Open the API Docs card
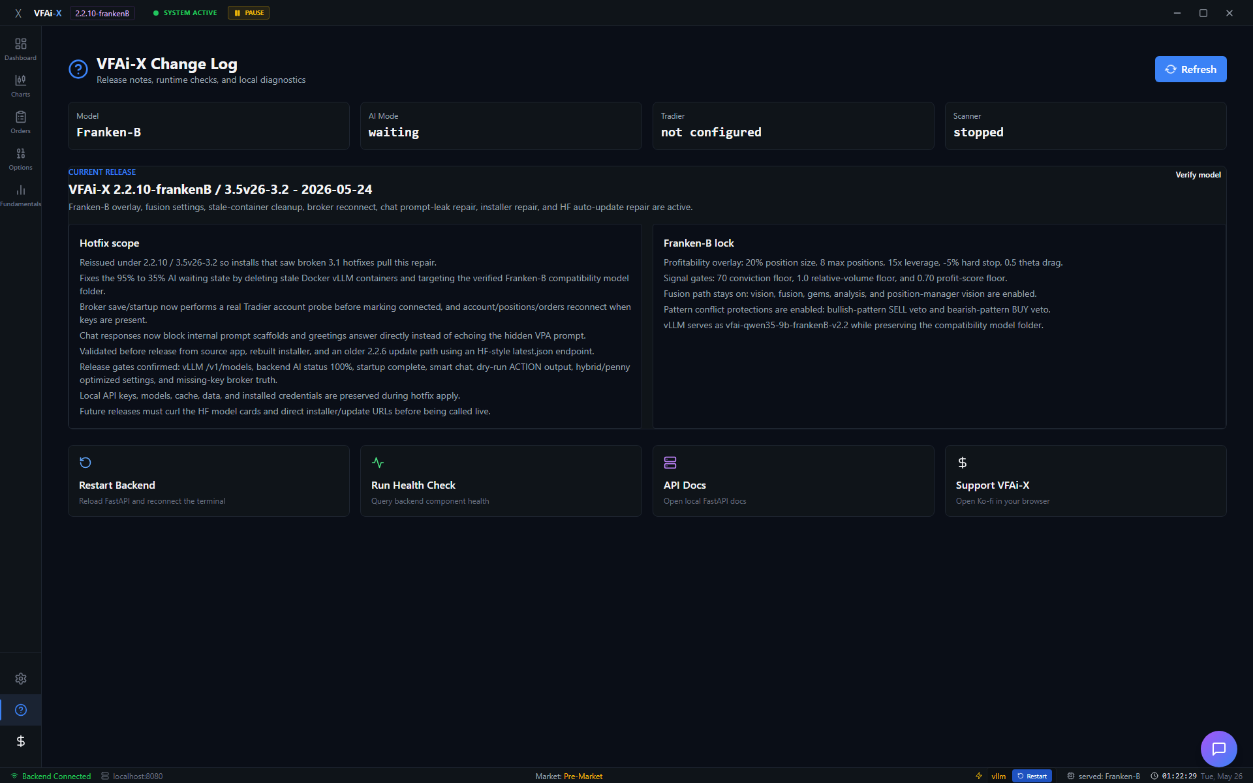 click(794, 481)
